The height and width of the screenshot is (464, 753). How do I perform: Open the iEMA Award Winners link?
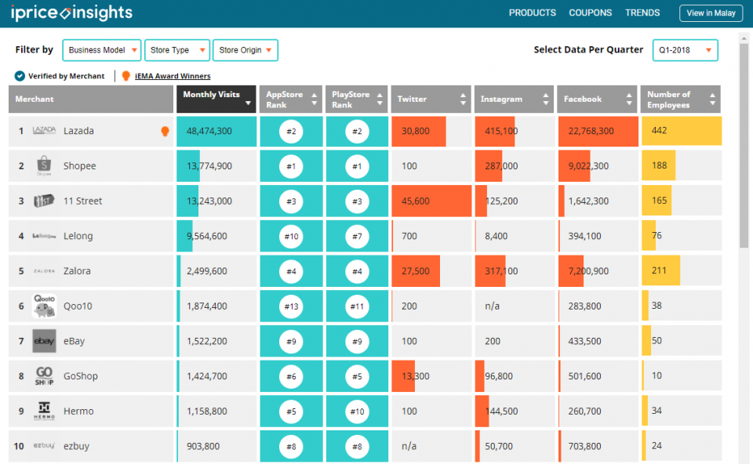pos(173,76)
